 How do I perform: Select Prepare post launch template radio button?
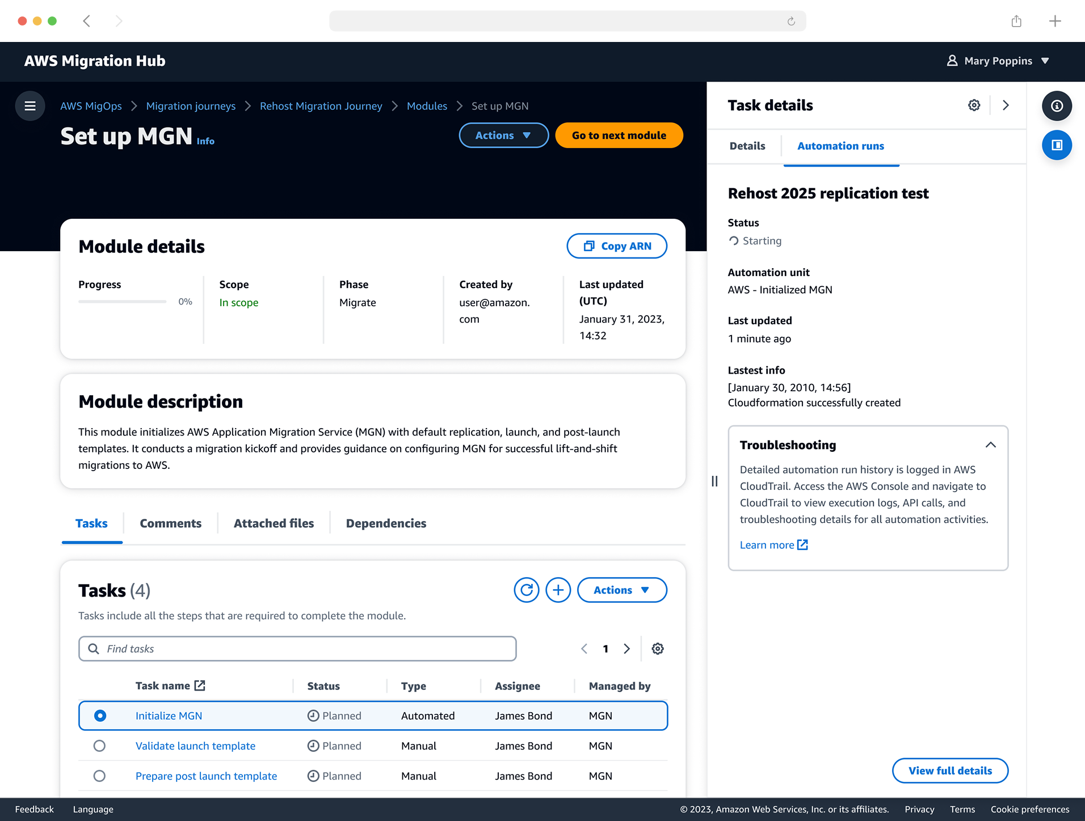[x=99, y=776]
